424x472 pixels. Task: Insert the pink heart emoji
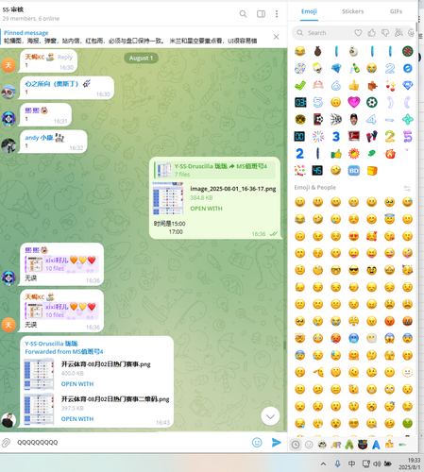(353, 102)
